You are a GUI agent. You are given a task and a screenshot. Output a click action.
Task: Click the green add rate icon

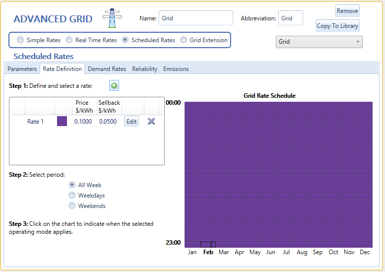pyautogui.click(x=114, y=86)
